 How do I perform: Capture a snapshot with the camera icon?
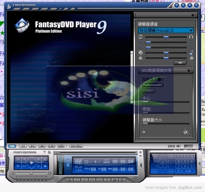pyautogui.click(x=115, y=180)
